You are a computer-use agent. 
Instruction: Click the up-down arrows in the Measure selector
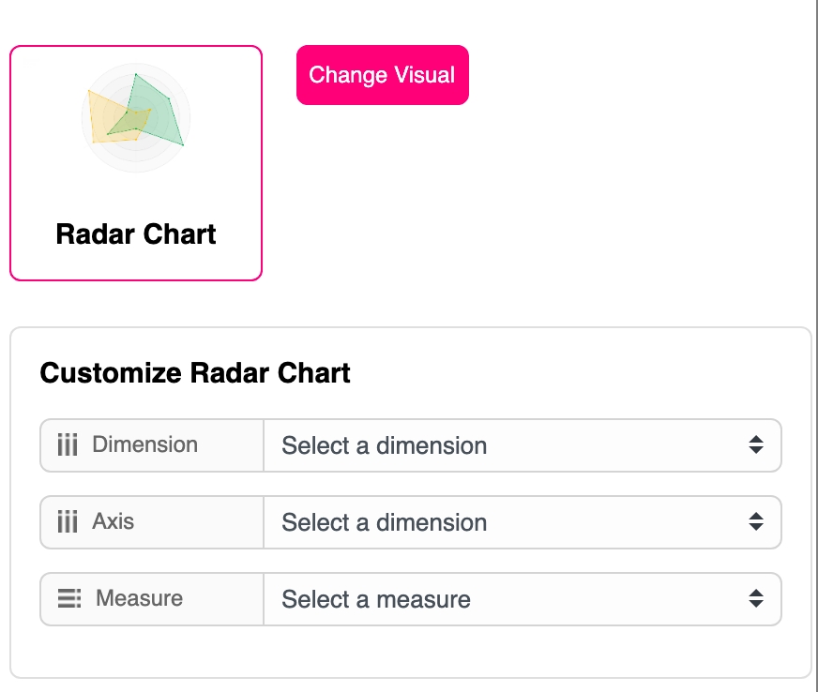pyautogui.click(x=756, y=599)
